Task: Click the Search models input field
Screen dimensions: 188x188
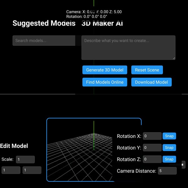Action: pos(44,40)
